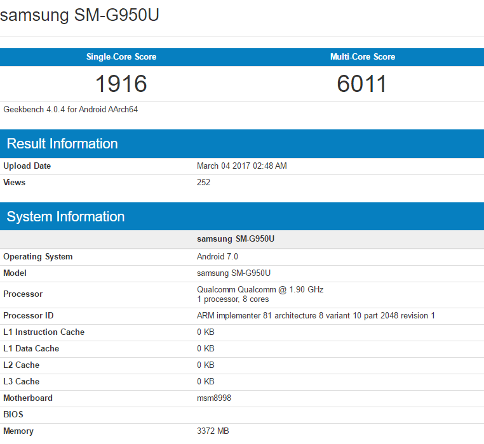
Task: Click the BIOS row label
Action: pyautogui.click(x=13, y=415)
